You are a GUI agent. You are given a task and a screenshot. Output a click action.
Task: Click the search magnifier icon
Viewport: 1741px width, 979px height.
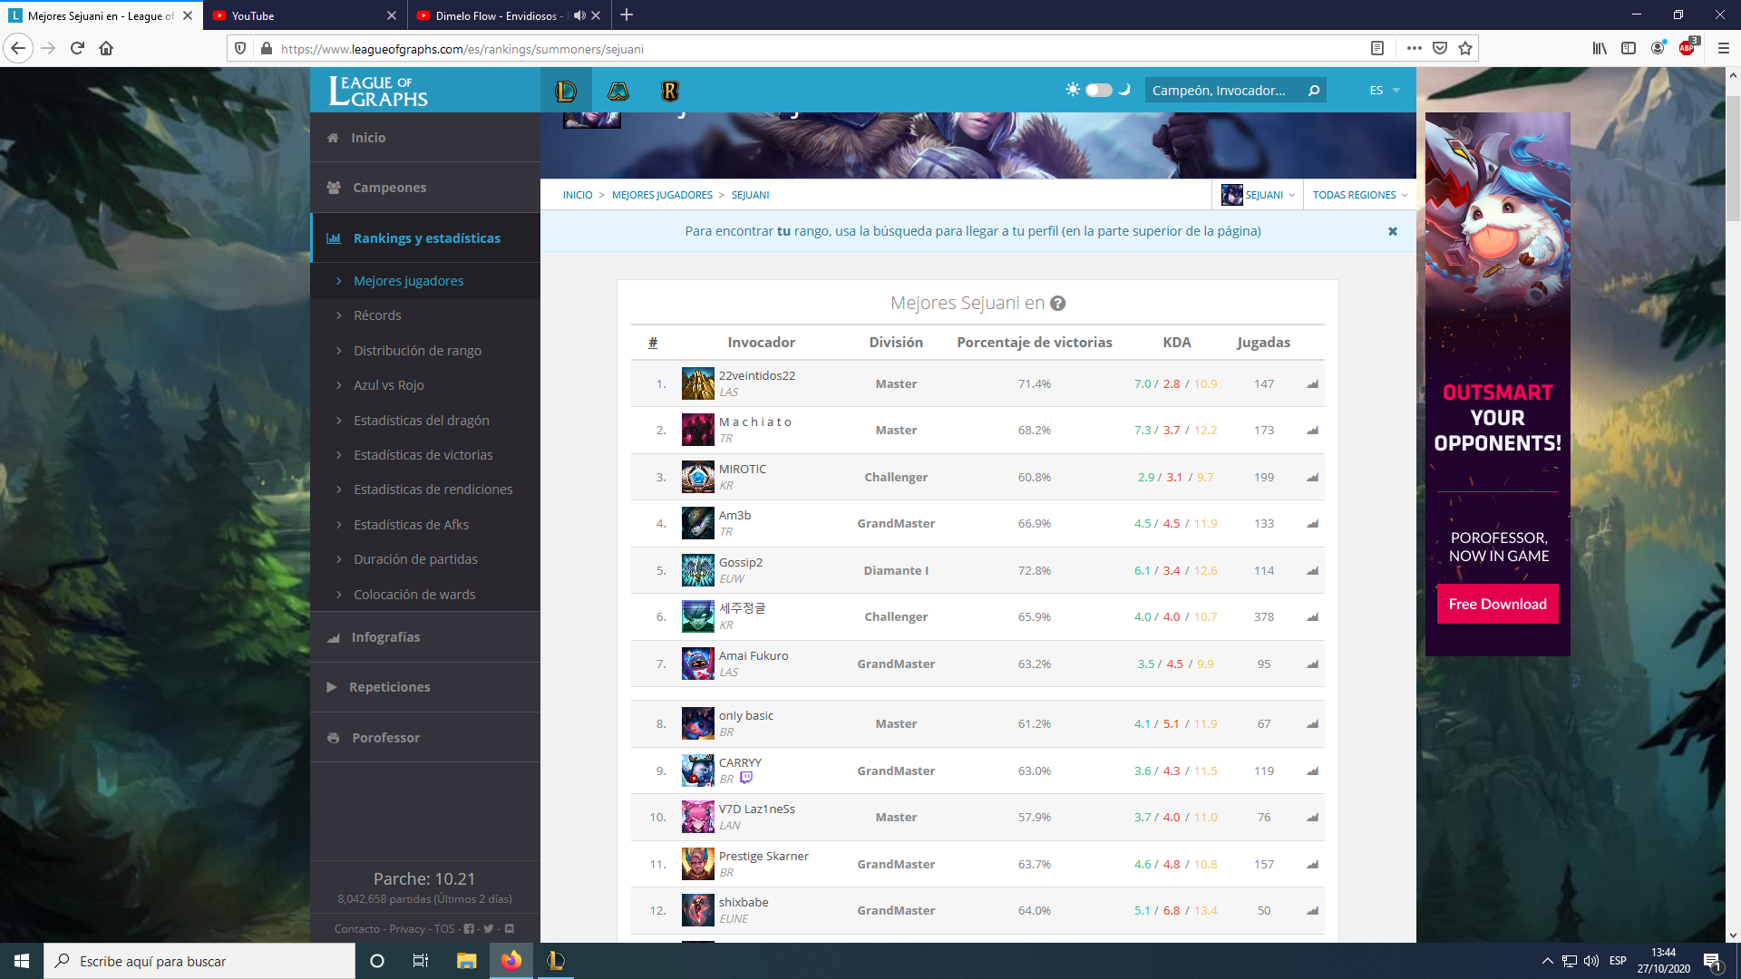click(x=1314, y=91)
